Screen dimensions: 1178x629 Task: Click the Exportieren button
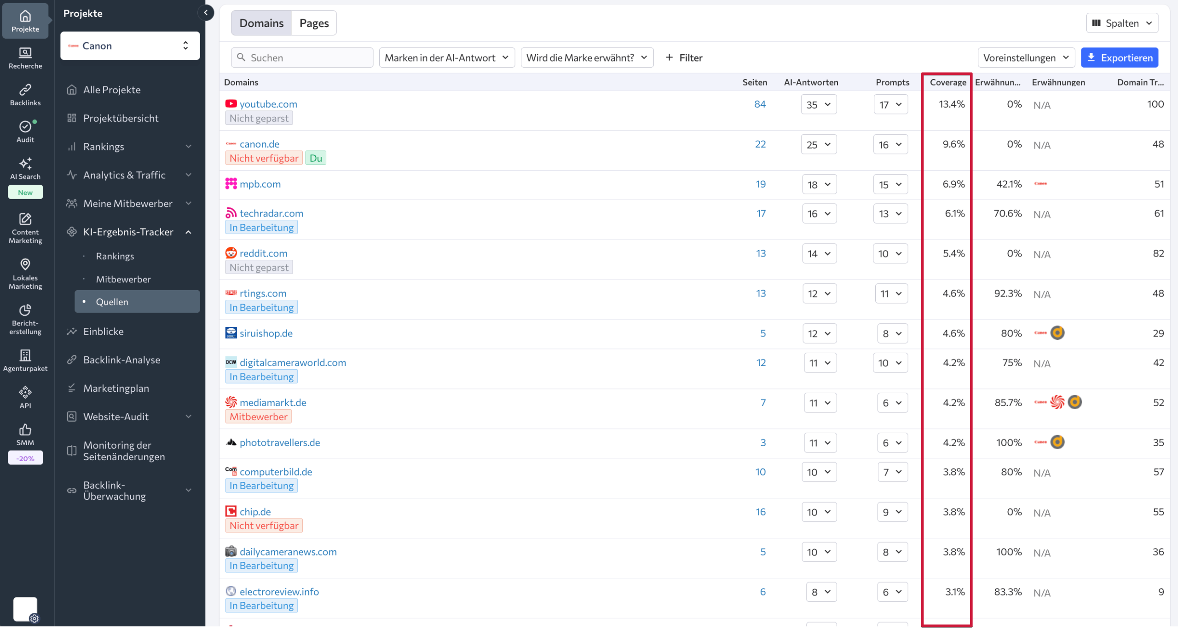coord(1119,57)
